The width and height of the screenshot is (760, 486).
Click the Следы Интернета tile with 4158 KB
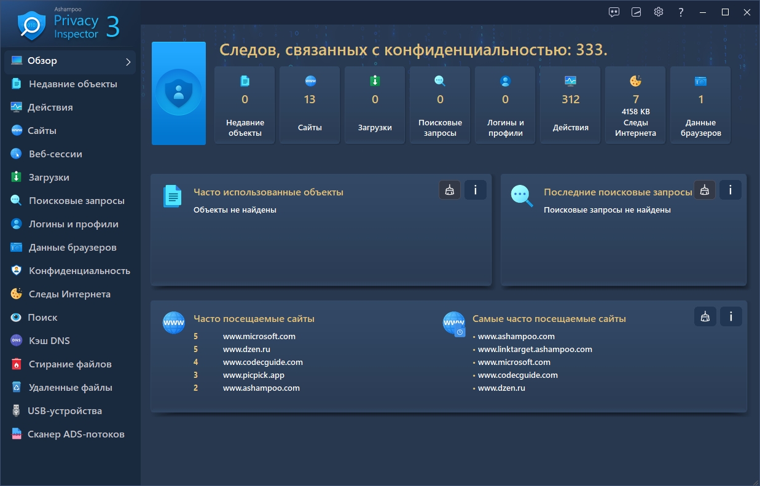coord(635,105)
